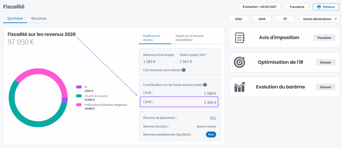Viewport: 342px width, 148px height.
Task: Click the printer icon in Editions button
Action: 319,7
